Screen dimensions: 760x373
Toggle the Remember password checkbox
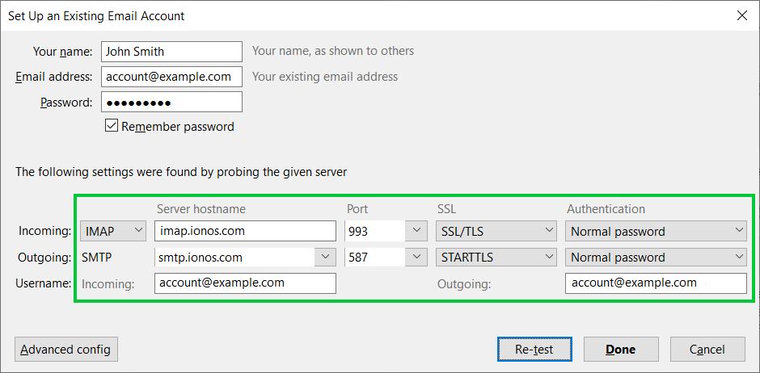click(112, 126)
